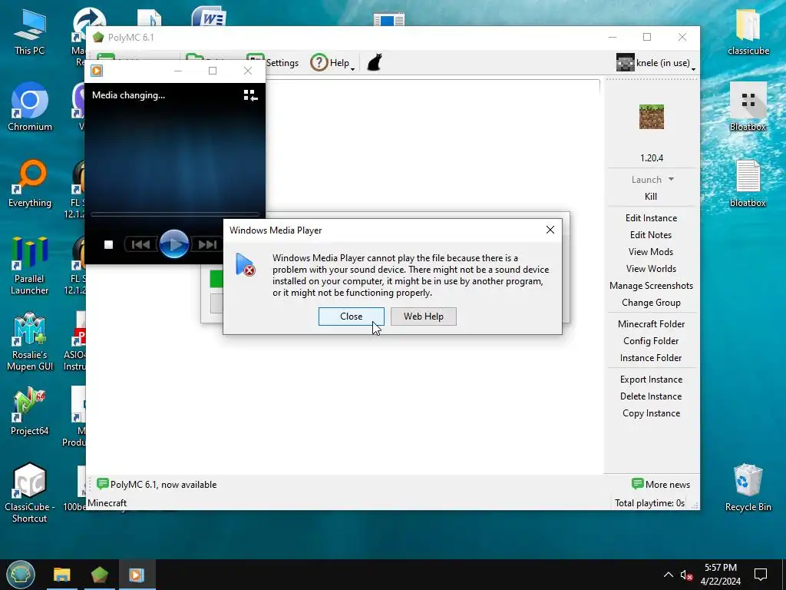
Task: Dismiss error dialog with X button
Action: point(550,230)
